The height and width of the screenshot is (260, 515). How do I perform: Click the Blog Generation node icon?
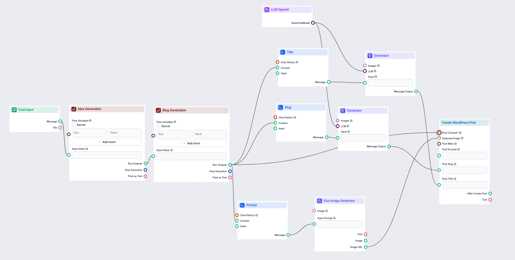click(158, 110)
